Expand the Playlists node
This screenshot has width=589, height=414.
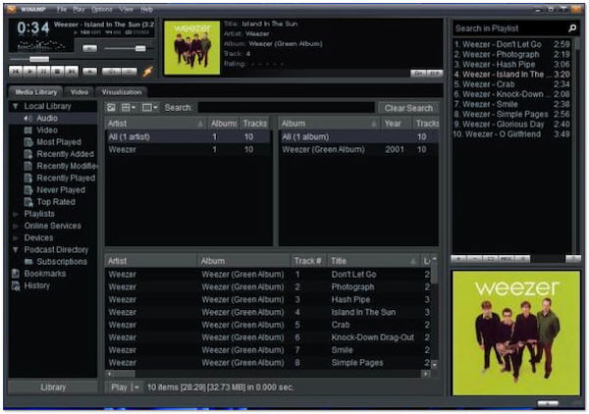point(16,214)
